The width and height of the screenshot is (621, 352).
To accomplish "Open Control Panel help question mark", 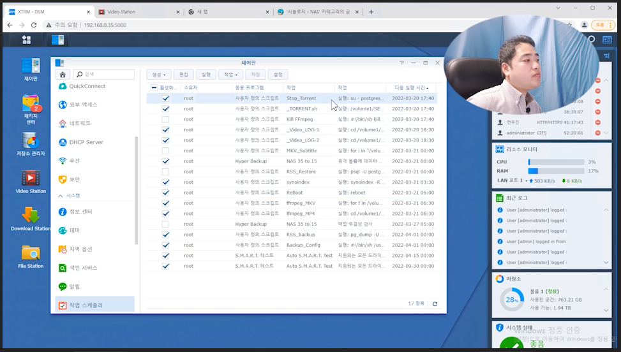I will pos(401,63).
